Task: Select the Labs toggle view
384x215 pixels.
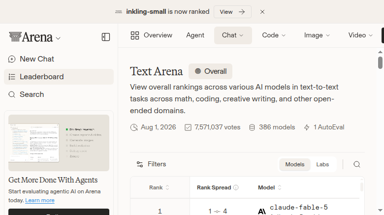Action: (322, 164)
